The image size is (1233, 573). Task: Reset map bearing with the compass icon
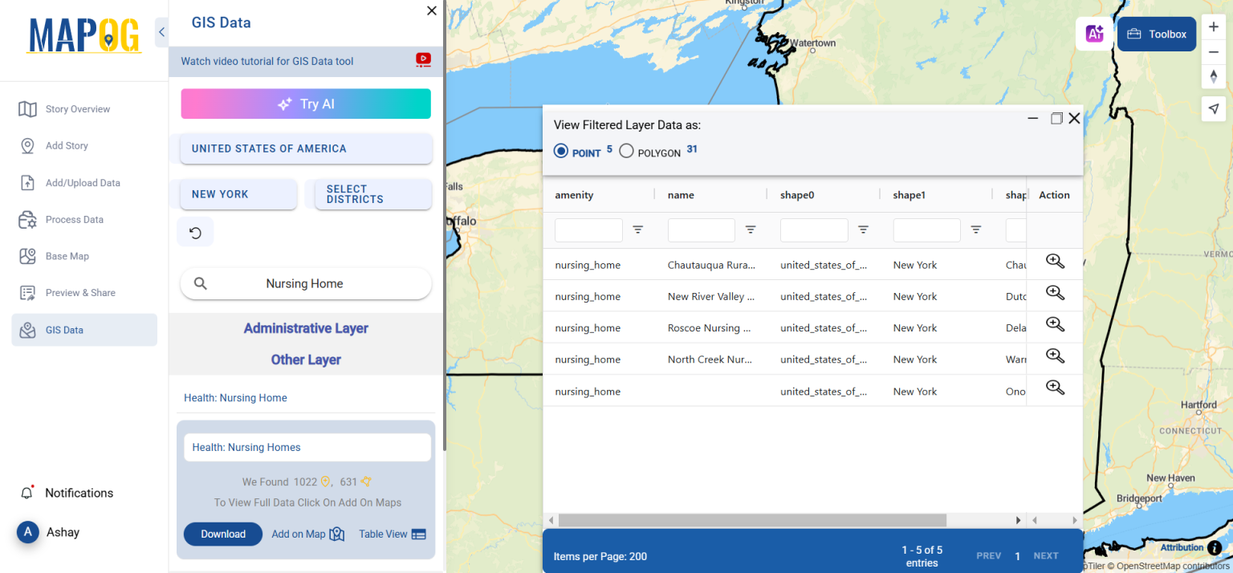pyautogui.click(x=1214, y=76)
